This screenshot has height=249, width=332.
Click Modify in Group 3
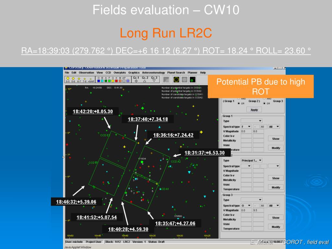(276, 227)
